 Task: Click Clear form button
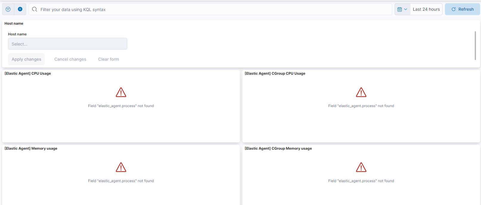108,59
